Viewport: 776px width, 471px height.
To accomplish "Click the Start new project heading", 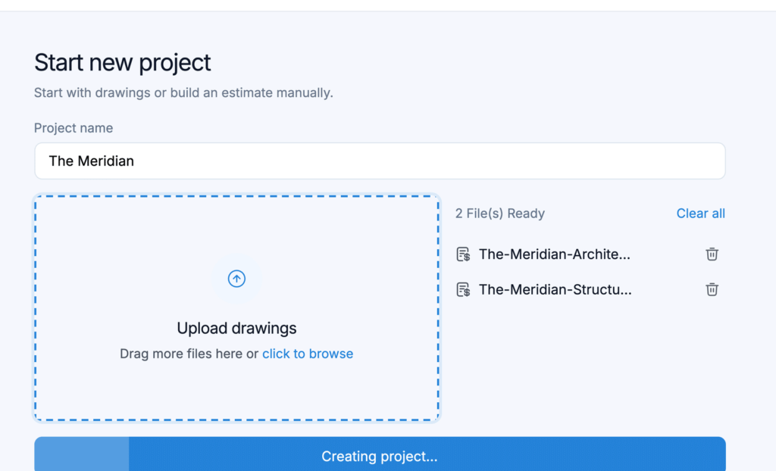I will [x=122, y=63].
